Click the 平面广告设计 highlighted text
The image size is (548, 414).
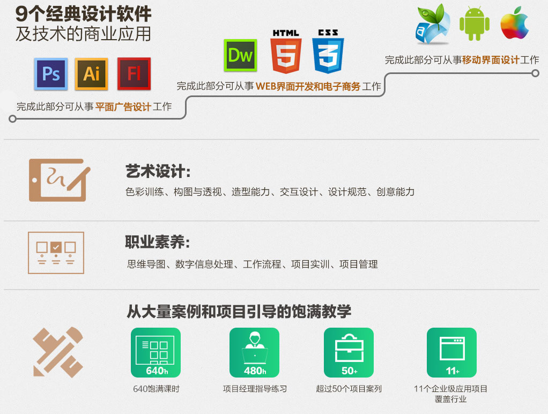click(x=123, y=107)
